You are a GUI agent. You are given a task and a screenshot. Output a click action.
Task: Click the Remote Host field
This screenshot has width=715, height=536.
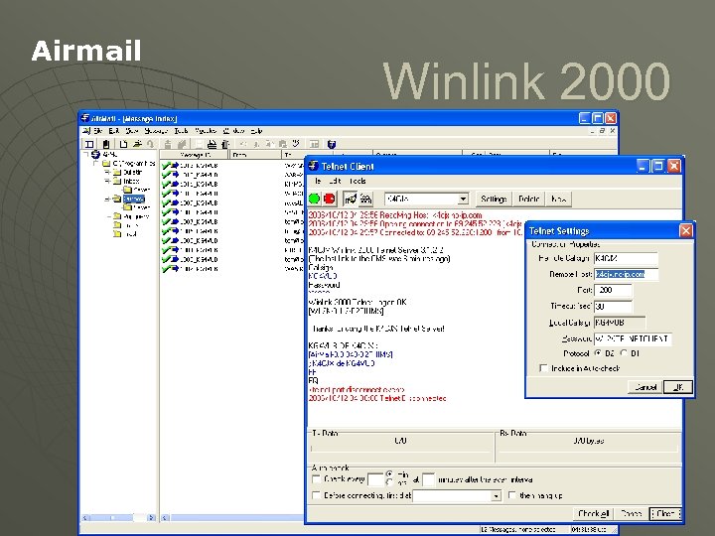coord(626,274)
